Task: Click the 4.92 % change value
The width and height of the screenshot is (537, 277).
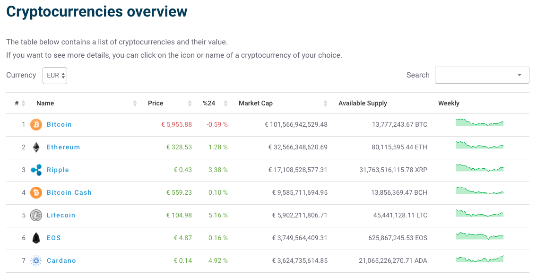Action: 218,260
